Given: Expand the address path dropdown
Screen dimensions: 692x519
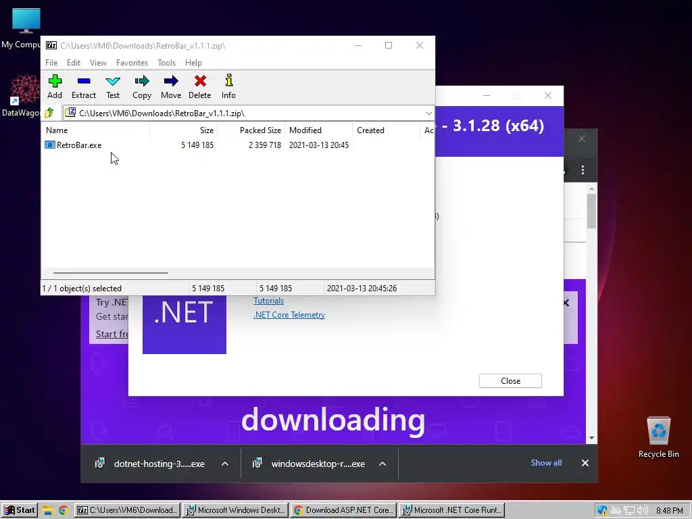Looking at the screenshot, I should [428, 114].
